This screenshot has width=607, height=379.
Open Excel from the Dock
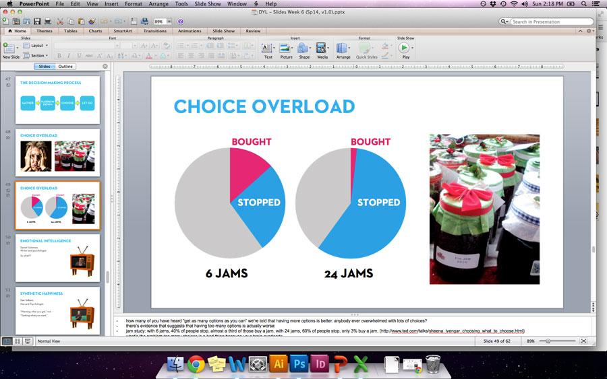[x=361, y=364]
